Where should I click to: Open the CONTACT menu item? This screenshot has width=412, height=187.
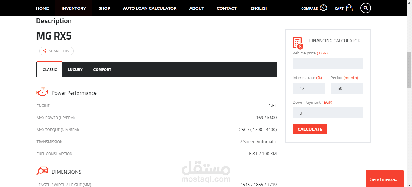point(227,8)
